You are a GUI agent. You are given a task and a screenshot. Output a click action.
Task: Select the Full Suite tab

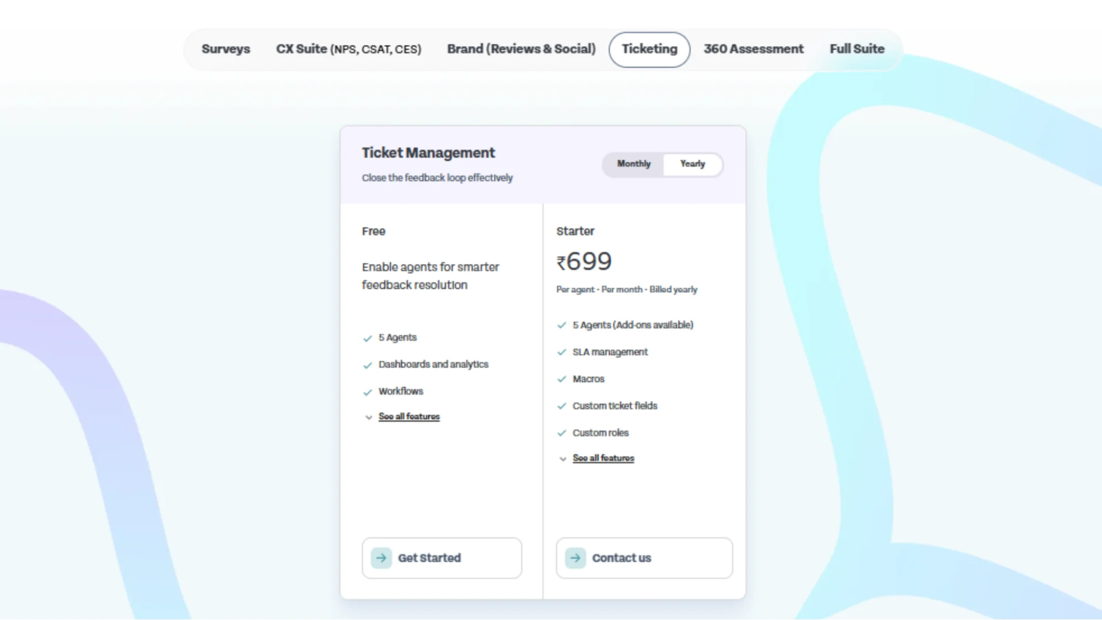point(857,49)
